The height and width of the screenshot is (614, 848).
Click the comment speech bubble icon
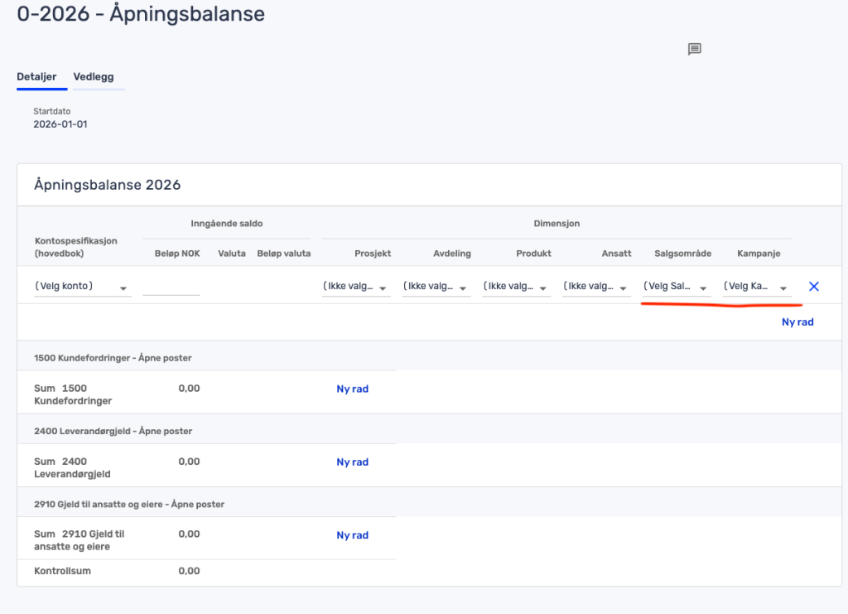[695, 49]
